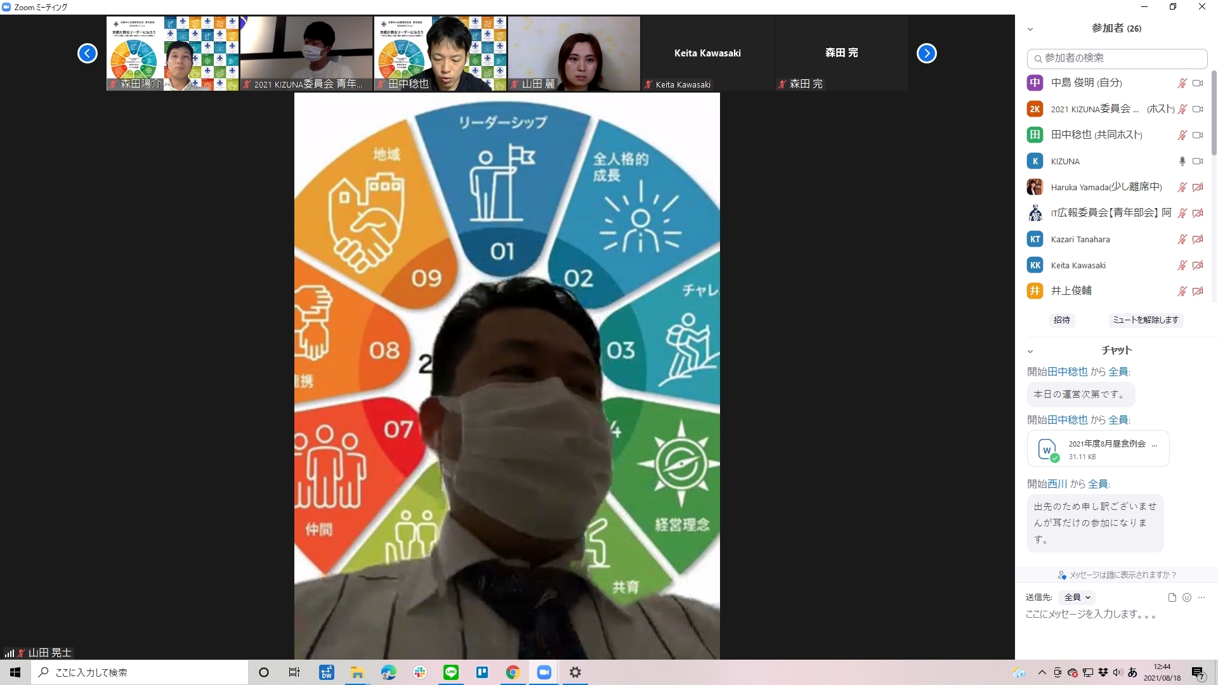
Task: Open LINE app from taskbar
Action: (x=451, y=672)
